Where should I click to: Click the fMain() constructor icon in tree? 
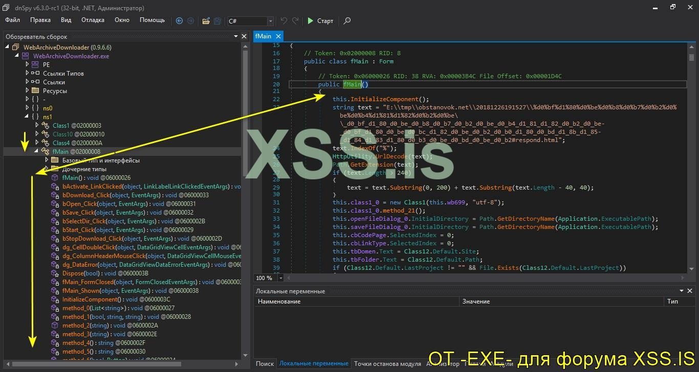[55, 178]
